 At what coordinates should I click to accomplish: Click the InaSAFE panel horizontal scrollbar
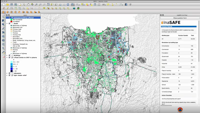pyautogui.click(x=166, y=105)
